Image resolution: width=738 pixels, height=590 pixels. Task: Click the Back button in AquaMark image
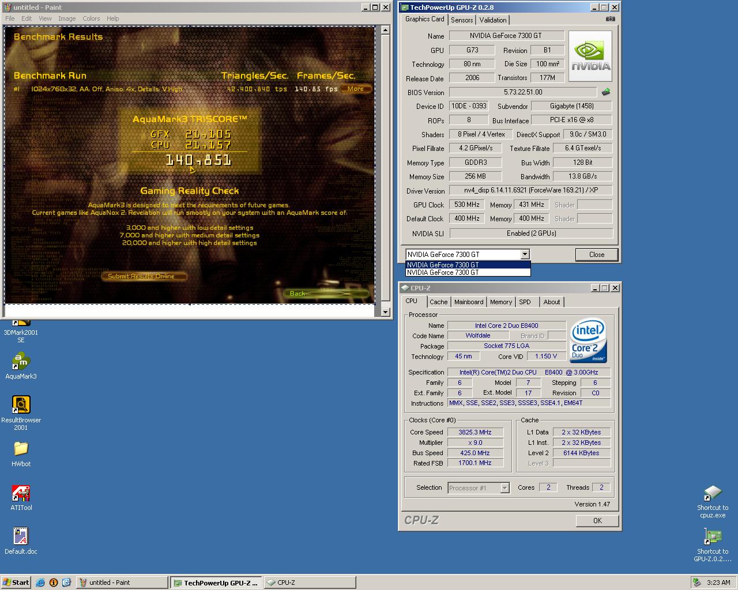pos(326,294)
